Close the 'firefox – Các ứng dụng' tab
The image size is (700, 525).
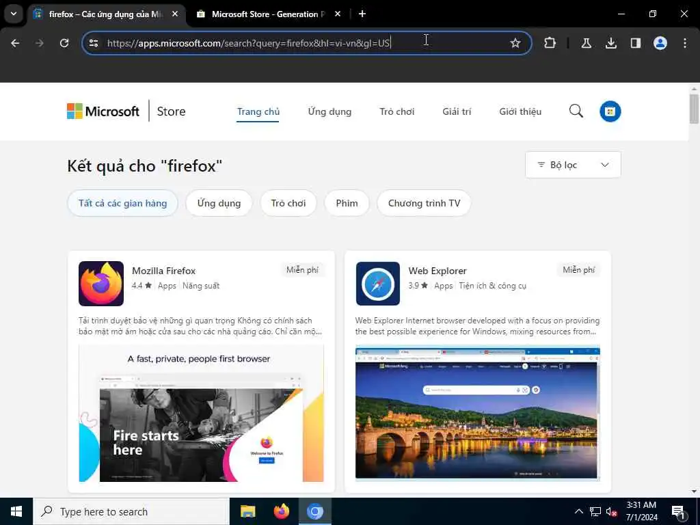coord(175,14)
